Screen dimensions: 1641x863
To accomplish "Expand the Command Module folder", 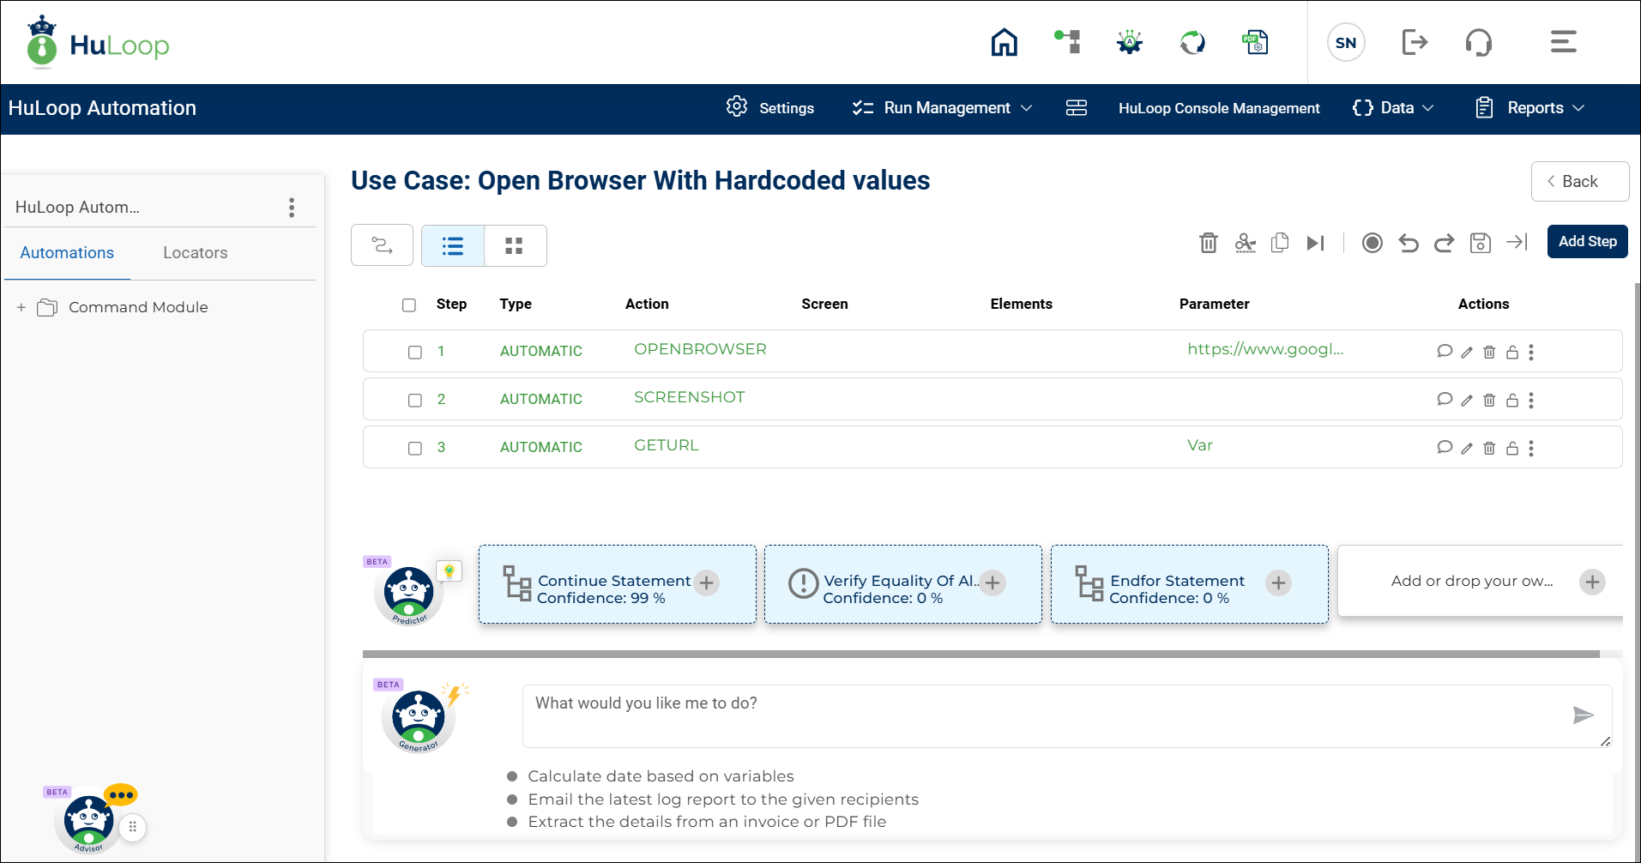I will 21,307.
